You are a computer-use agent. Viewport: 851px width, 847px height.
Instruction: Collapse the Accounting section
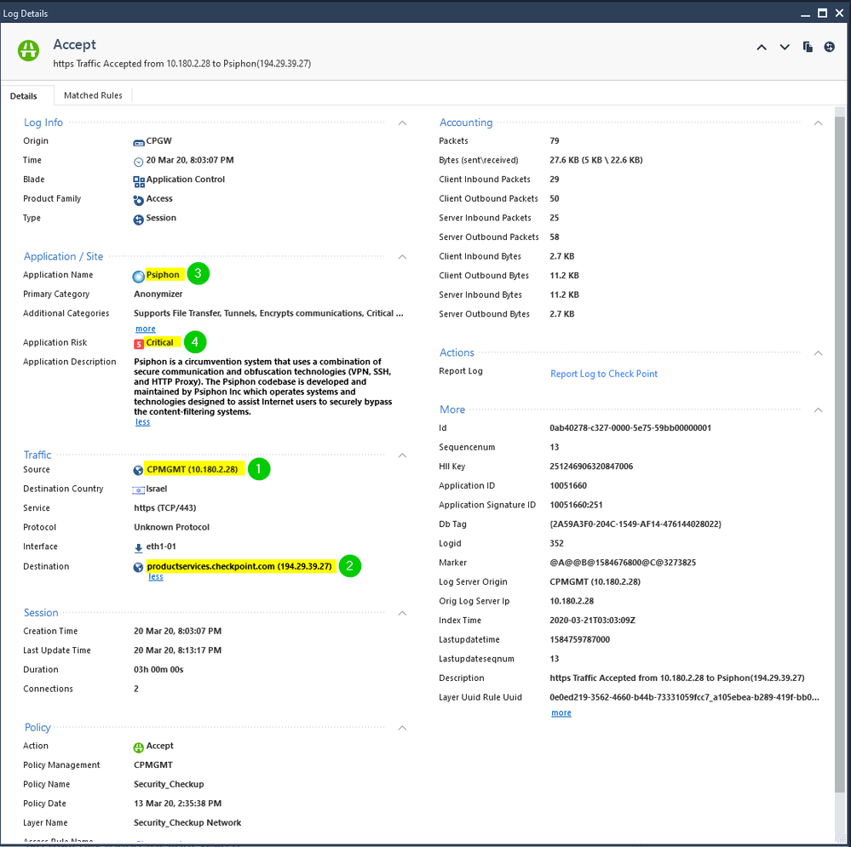[x=818, y=123]
